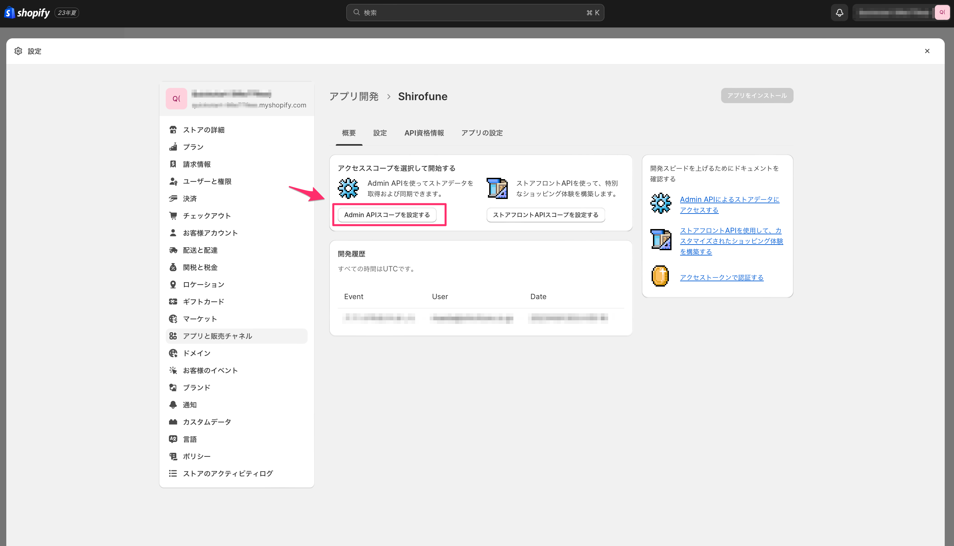
Task: Click the search magnifier icon
Action: point(357,12)
